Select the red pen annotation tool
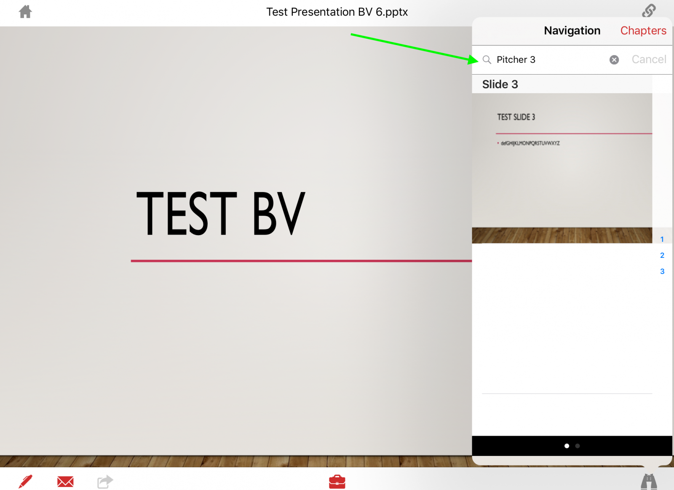The width and height of the screenshot is (674, 490). coord(25,481)
